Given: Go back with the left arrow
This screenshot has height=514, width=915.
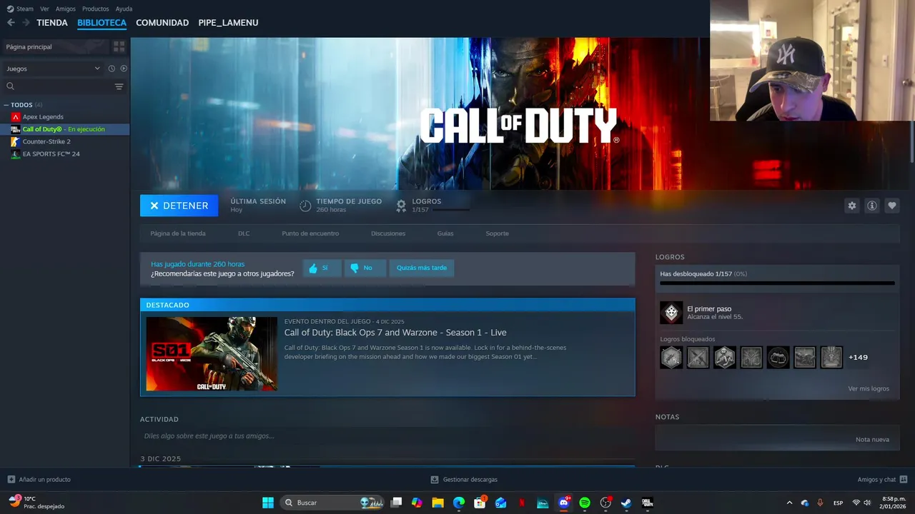Looking at the screenshot, I should (x=11, y=23).
